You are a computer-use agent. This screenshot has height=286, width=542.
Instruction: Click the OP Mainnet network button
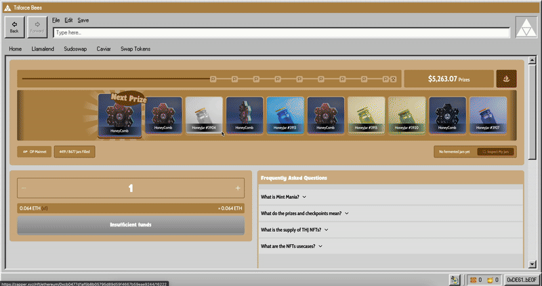[34, 151]
